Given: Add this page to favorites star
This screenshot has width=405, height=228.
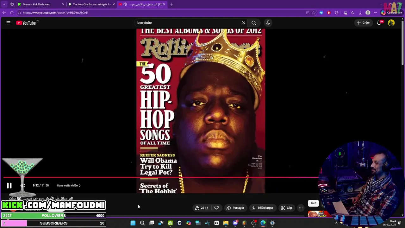Looking at the screenshot, I should tap(314, 13).
